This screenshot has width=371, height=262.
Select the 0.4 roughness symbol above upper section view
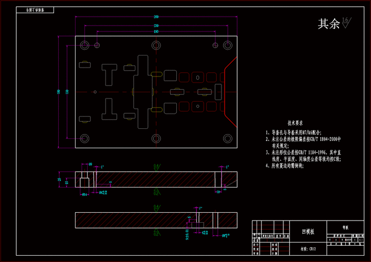[x=156, y=167]
